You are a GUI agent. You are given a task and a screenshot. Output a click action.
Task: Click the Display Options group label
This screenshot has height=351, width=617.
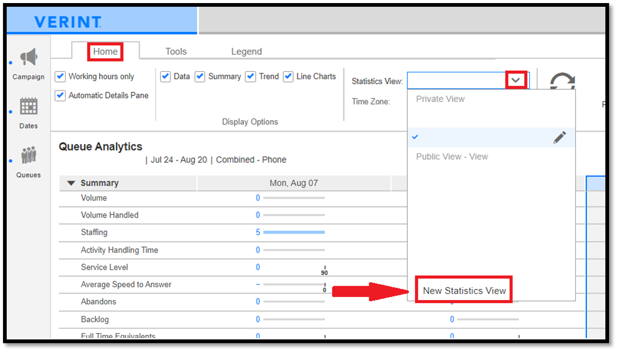[x=250, y=122]
